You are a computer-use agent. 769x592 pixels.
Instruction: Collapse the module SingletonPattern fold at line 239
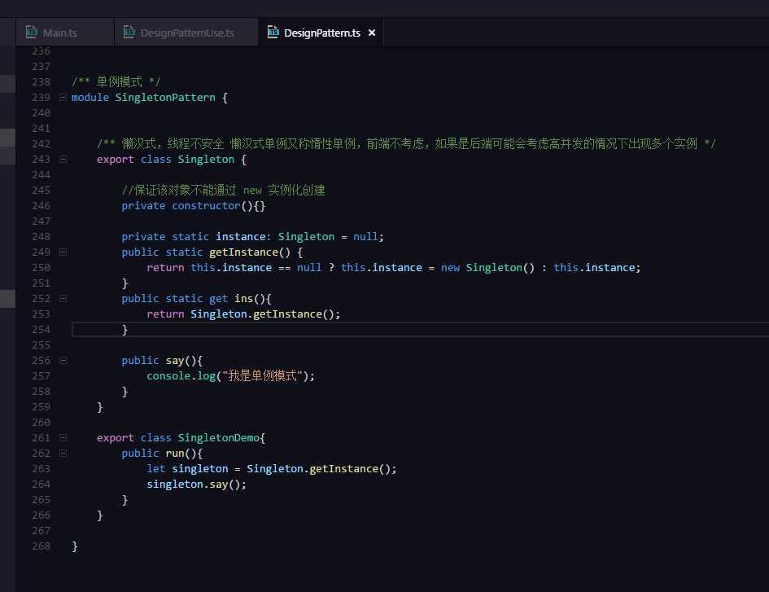click(63, 97)
